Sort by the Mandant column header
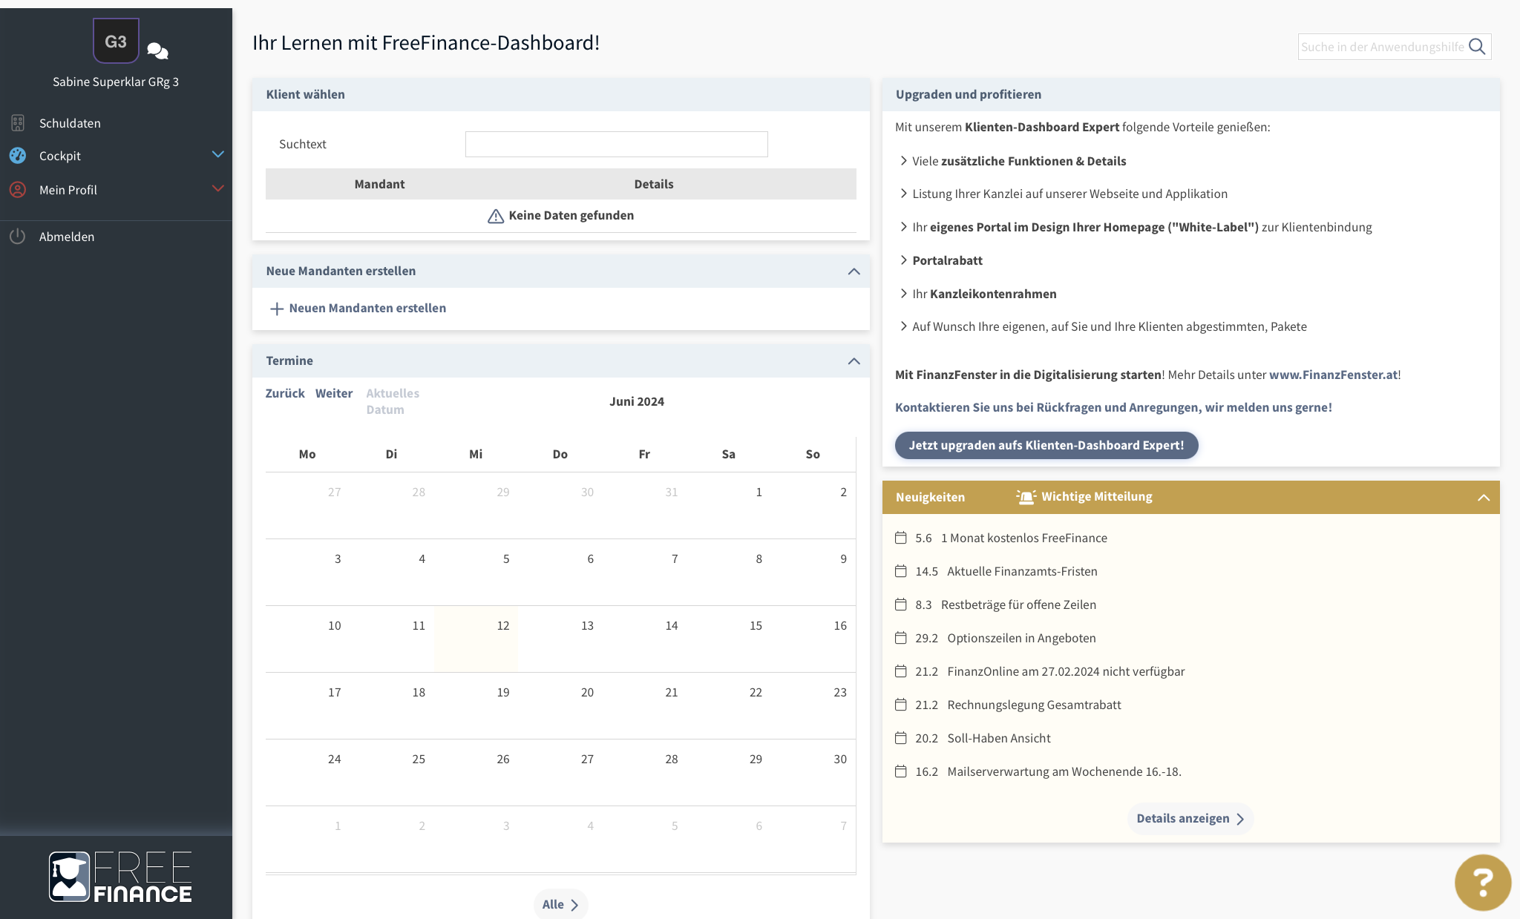This screenshot has height=919, width=1520. coord(379,184)
